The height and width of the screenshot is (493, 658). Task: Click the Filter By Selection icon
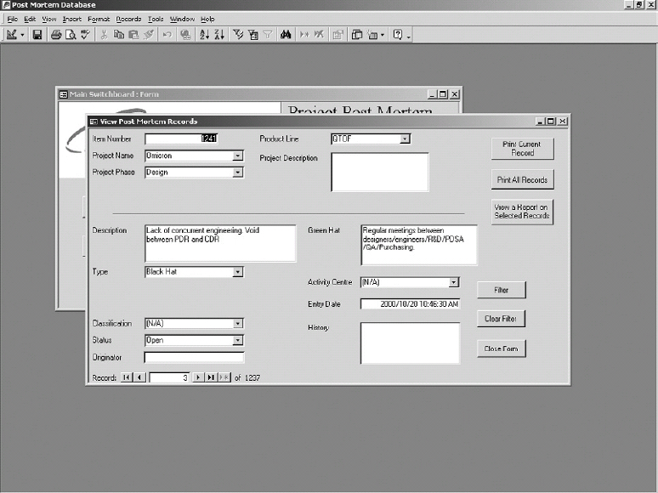tap(238, 35)
